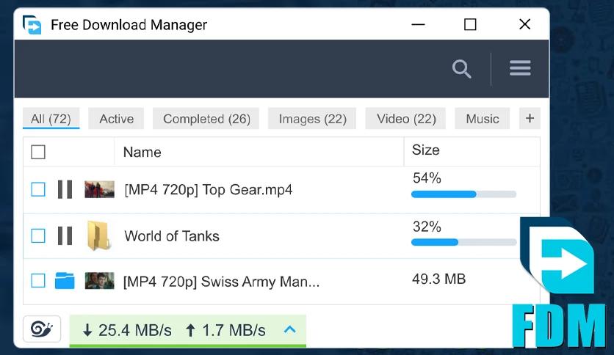This screenshot has width=614, height=355.
Task: Open the search magnifier icon
Action: tap(461, 69)
